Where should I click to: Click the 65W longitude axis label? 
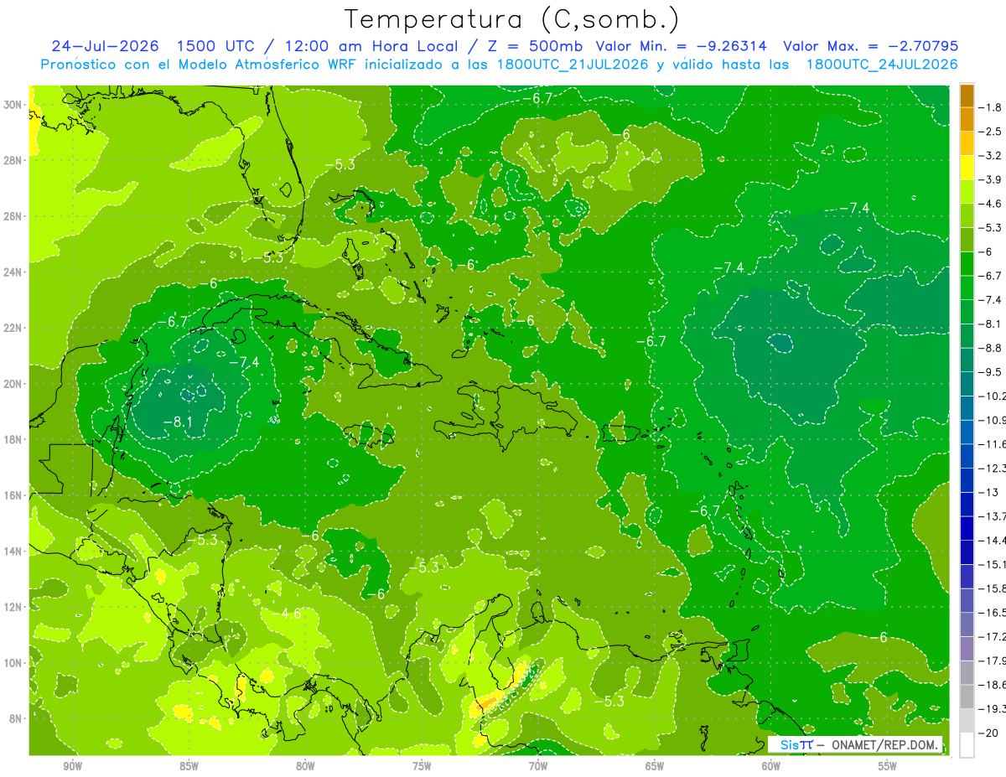click(655, 765)
